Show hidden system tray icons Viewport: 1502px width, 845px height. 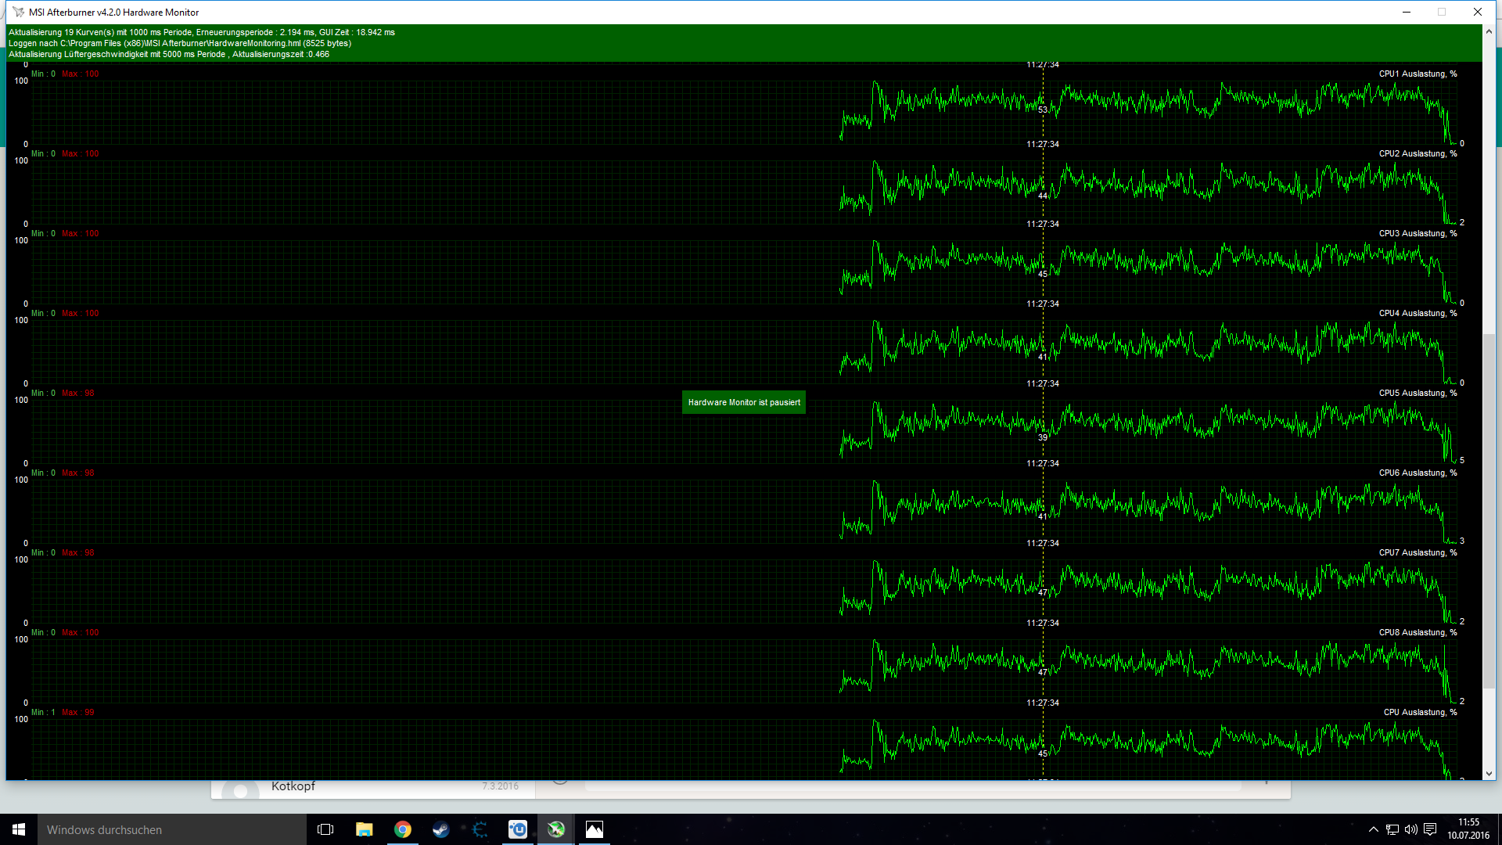(x=1374, y=829)
